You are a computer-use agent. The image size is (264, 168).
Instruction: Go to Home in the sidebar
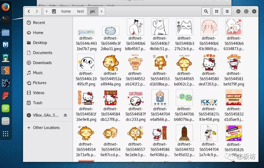coord(48,32)
